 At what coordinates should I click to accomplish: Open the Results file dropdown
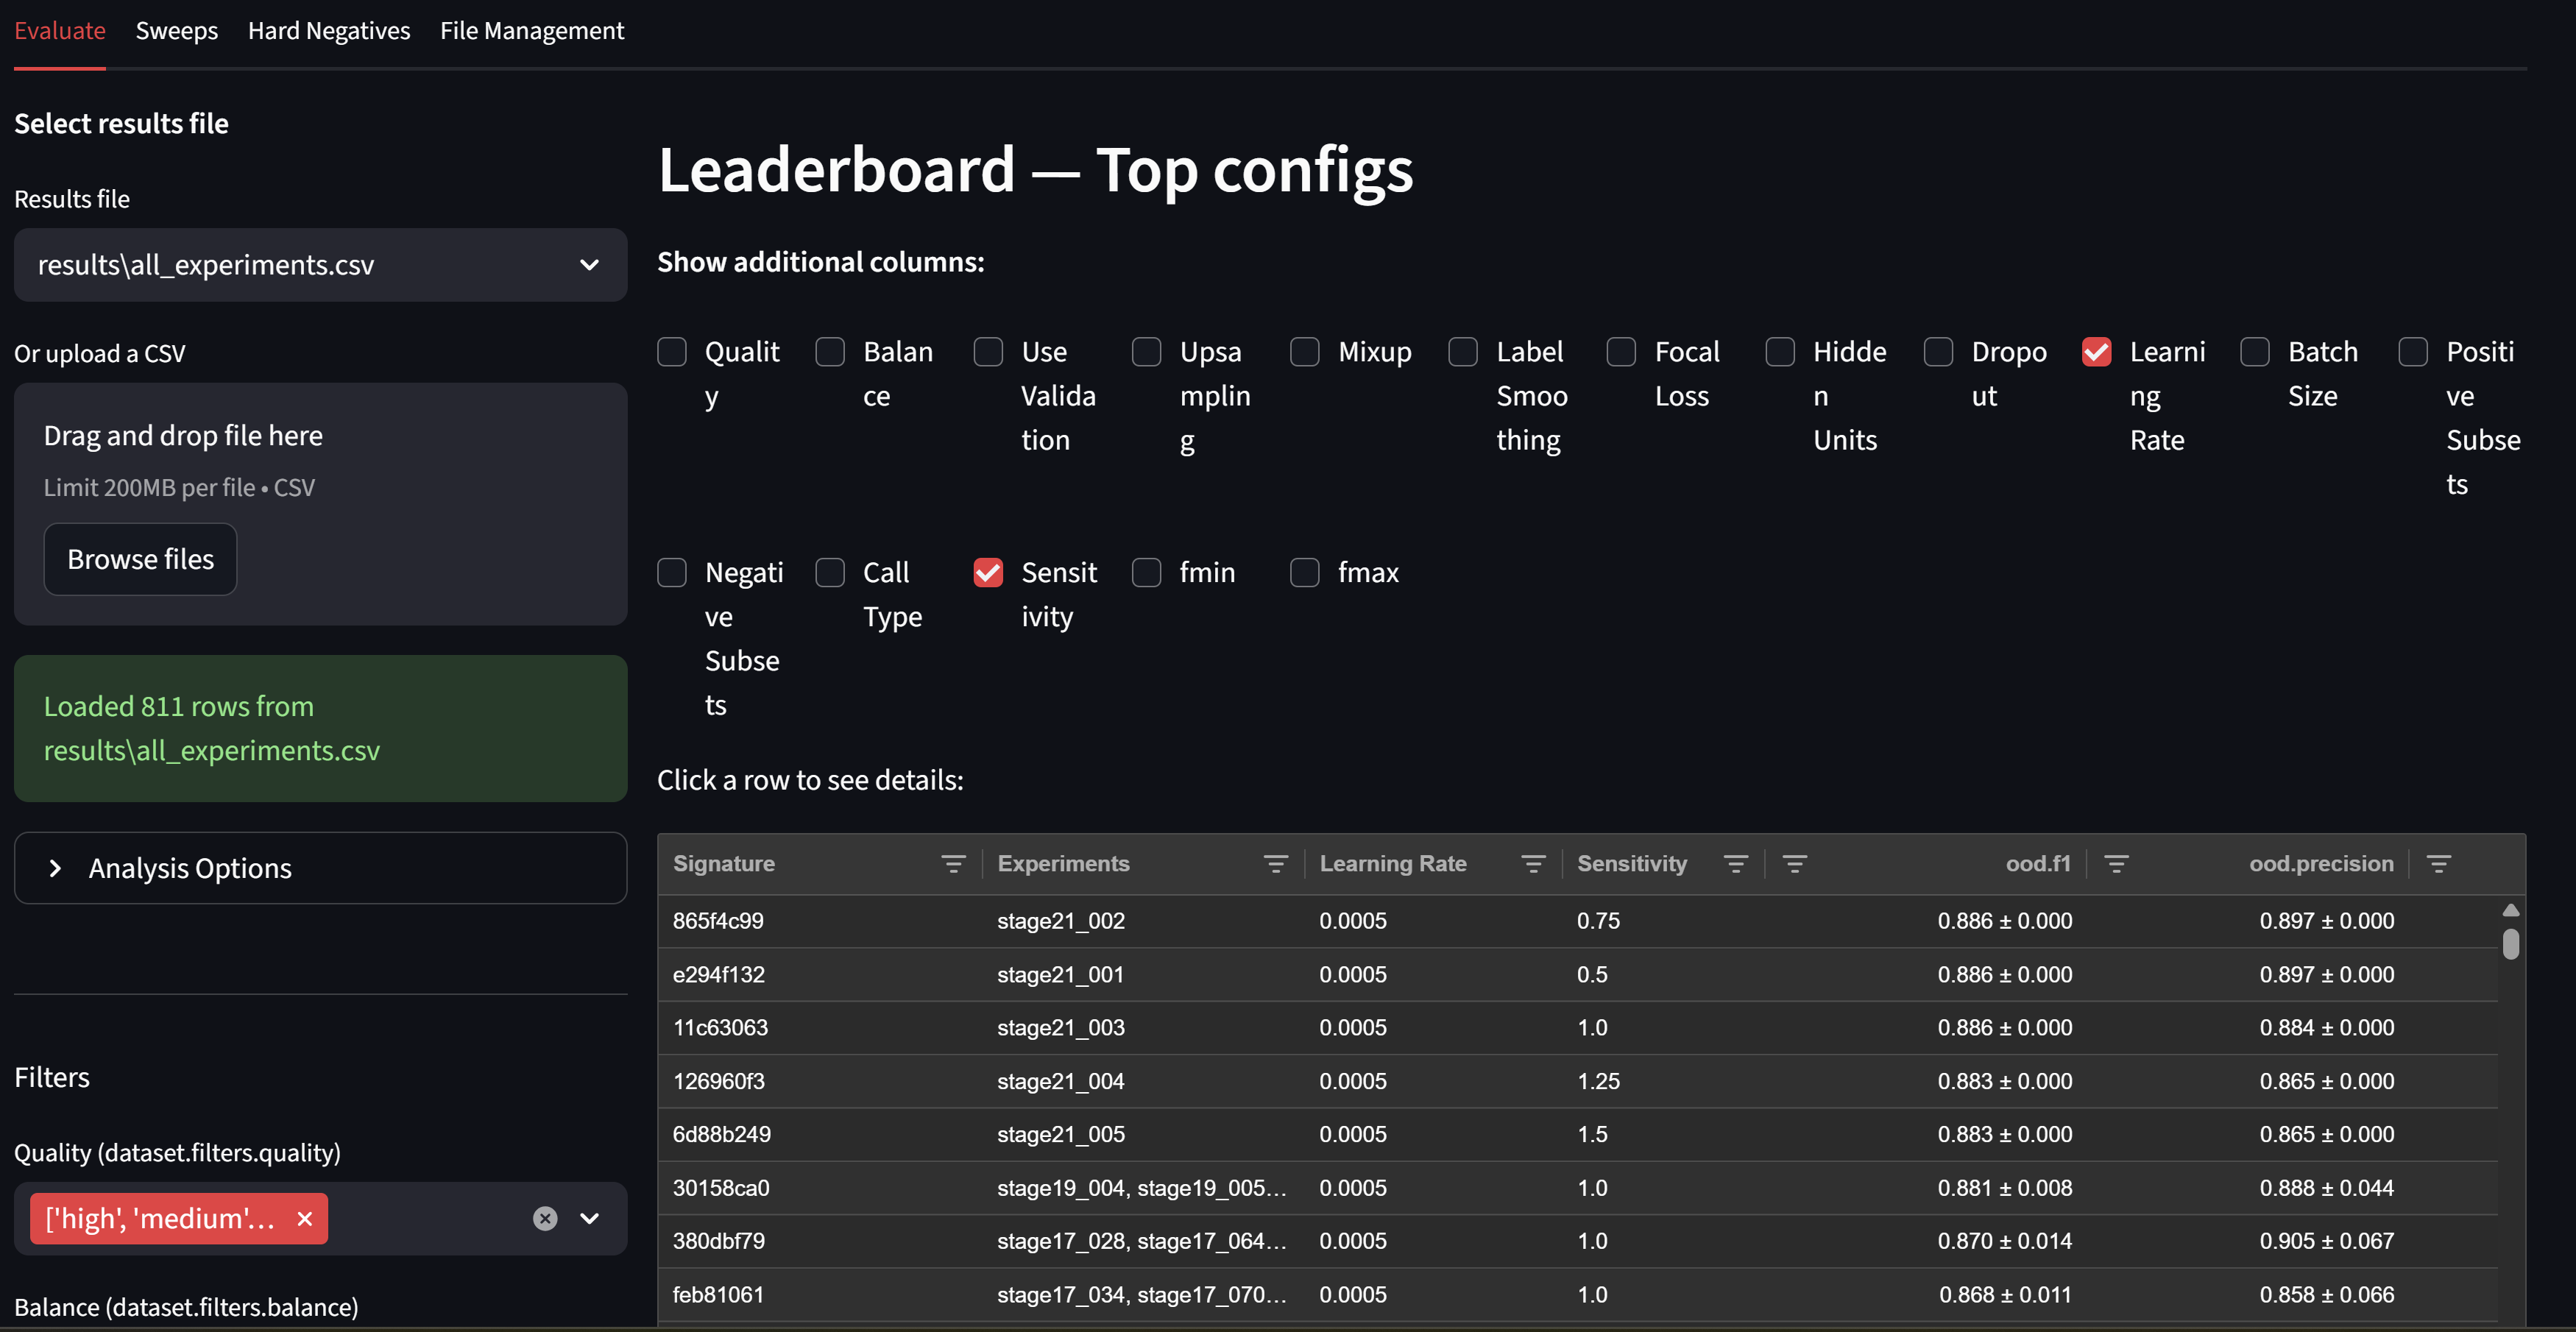coord(320,265)
